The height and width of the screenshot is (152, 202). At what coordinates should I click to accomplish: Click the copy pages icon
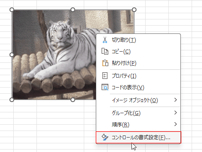(x=105, y=51)
